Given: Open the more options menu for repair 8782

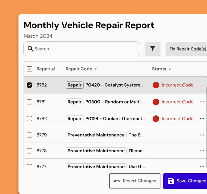Looking at the screenshot, I should pyautogui.click(x=202, y=85).
